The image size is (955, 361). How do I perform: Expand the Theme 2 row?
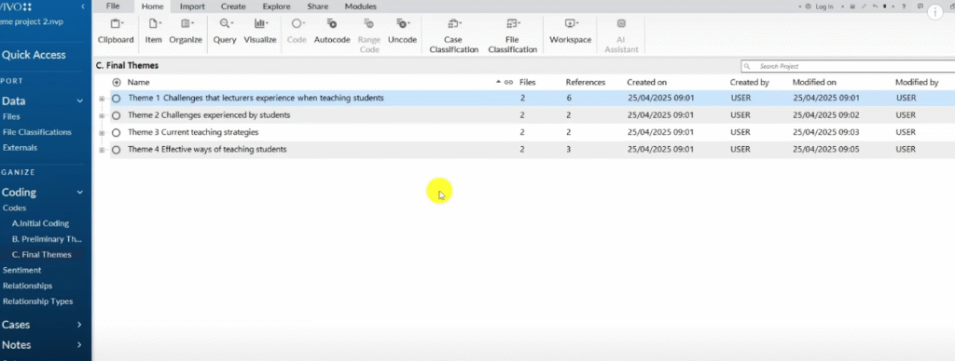(102, 115)
